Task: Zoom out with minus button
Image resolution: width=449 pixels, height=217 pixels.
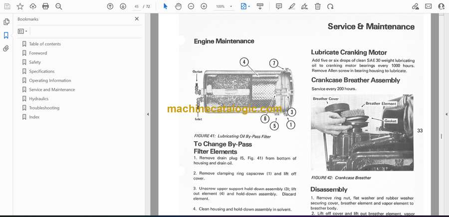Action: (x=191, y=6)
